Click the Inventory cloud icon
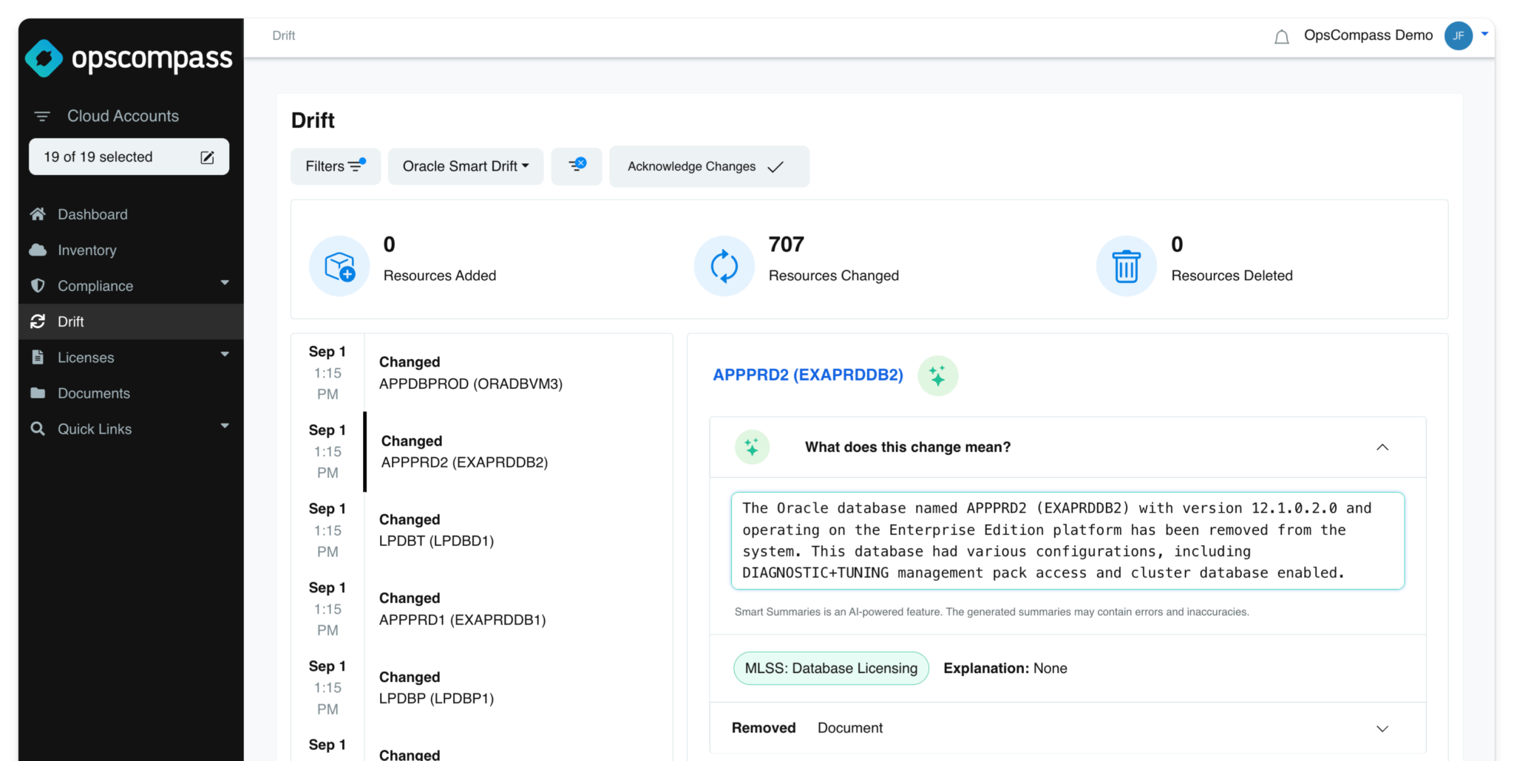The height and width of the screenshot is (761, 1514). [38, 250]
